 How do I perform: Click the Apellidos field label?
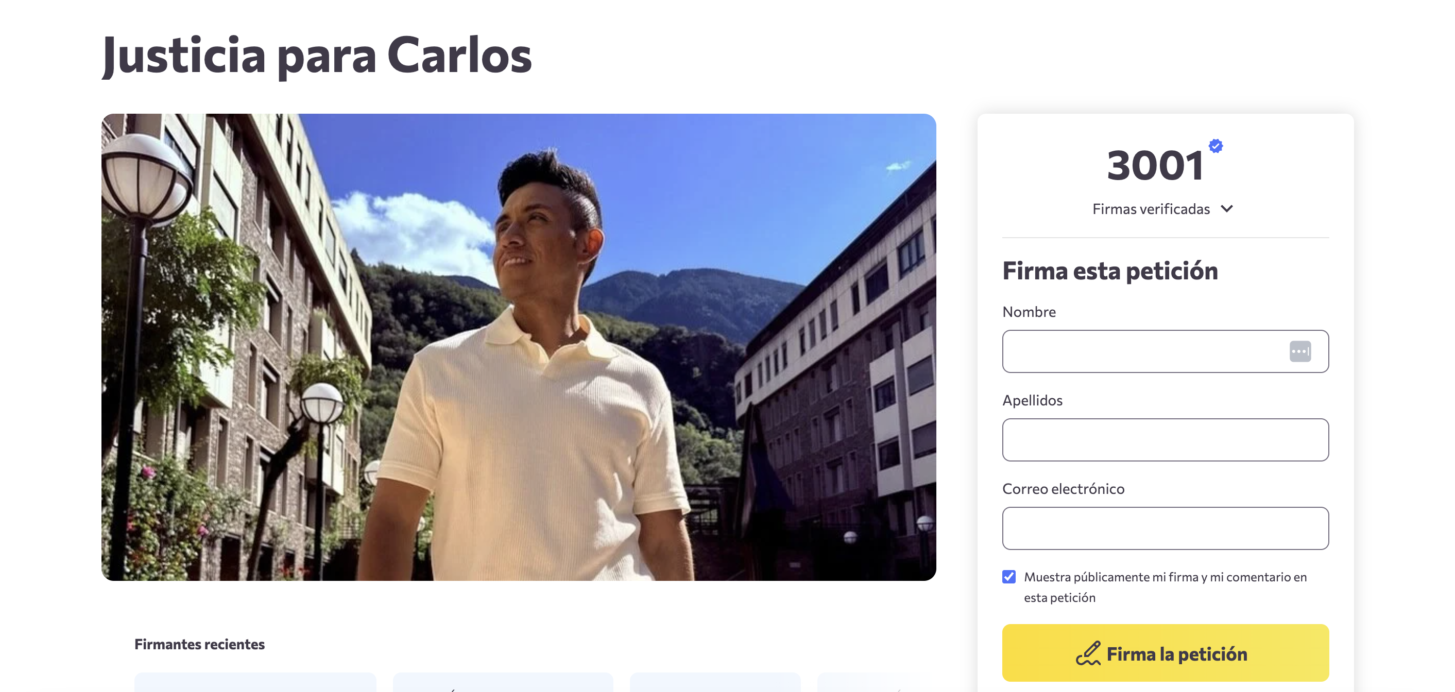pyautogui.click(x=1032, y=400)
